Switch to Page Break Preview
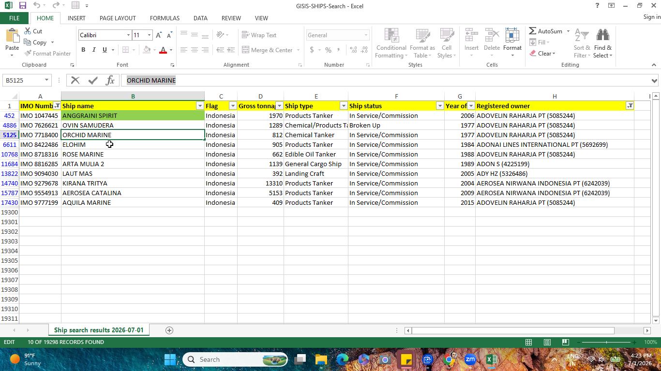The image size is (661, 371). pyautogui.click(x=565, y=342)
